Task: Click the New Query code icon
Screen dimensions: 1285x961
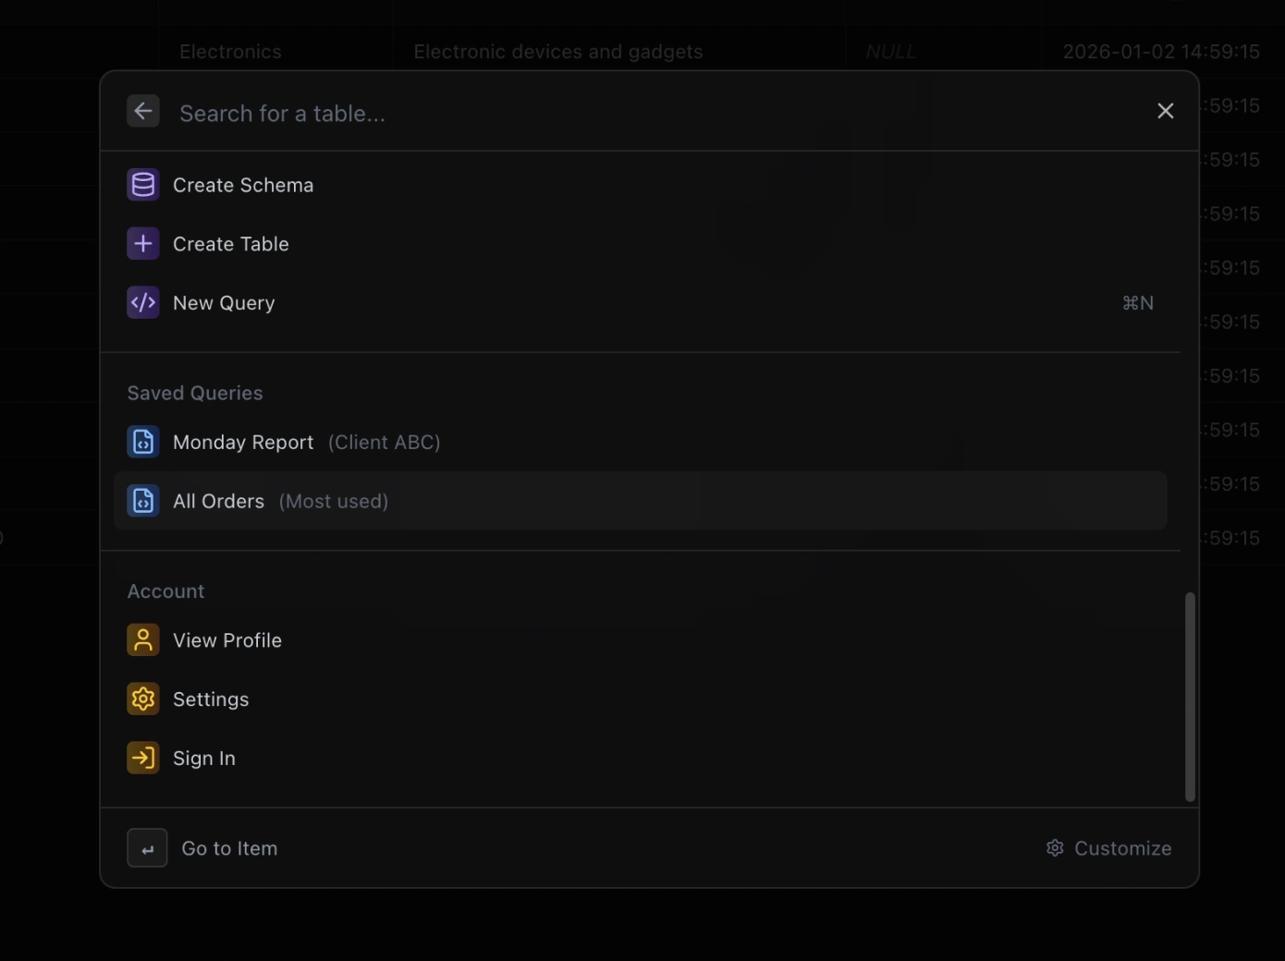Action: [143, 303]
